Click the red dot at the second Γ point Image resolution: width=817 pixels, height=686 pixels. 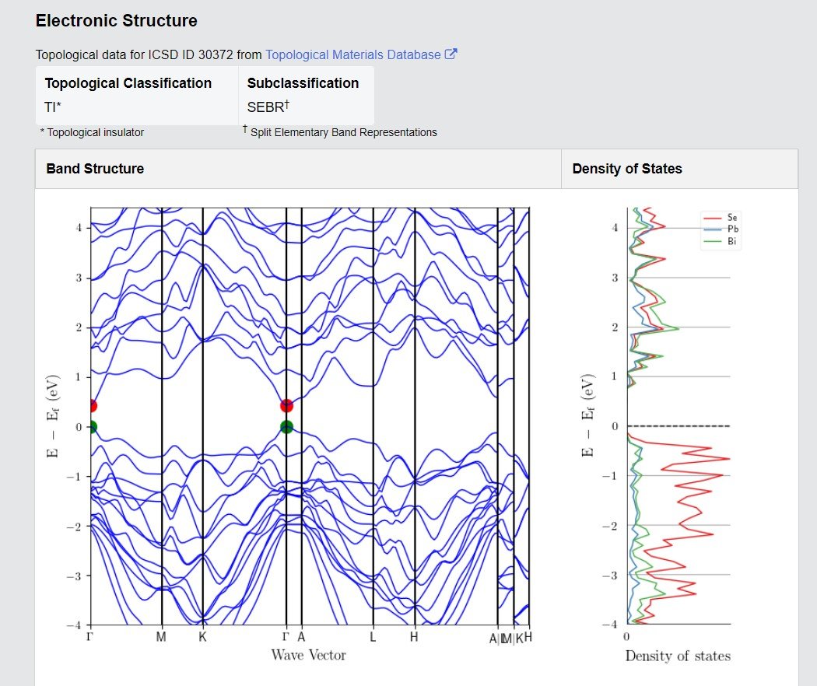point(286,406)
